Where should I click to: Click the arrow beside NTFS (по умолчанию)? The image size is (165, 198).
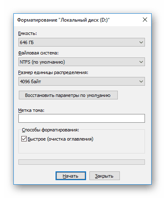pos(141,62)
